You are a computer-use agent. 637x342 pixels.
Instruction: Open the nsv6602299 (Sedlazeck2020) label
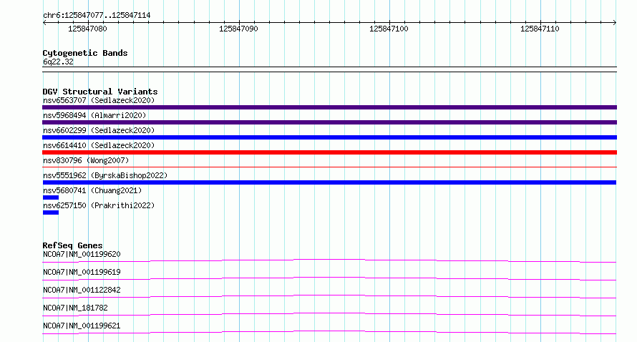point(99,130)
